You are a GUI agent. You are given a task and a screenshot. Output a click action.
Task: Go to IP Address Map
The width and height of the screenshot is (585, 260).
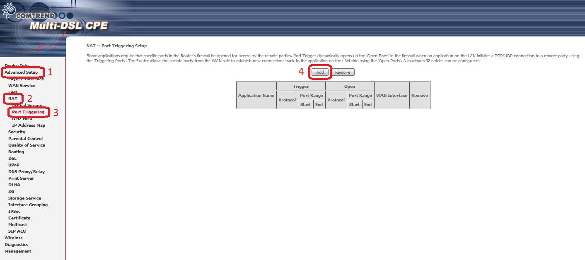(29, 125)
